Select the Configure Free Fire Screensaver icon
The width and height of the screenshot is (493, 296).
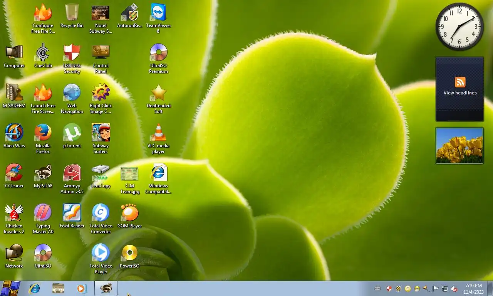tap(43, 19)
